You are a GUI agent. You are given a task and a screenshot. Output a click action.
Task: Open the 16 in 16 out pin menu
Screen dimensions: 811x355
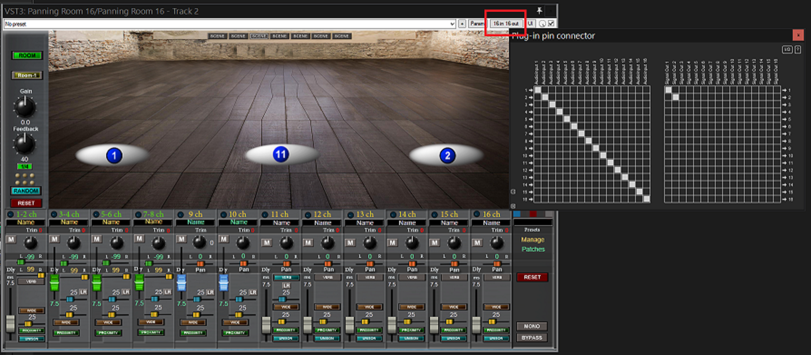tap(506, 24)
